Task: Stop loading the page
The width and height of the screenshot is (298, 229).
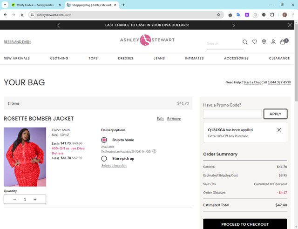Action: 22,14
